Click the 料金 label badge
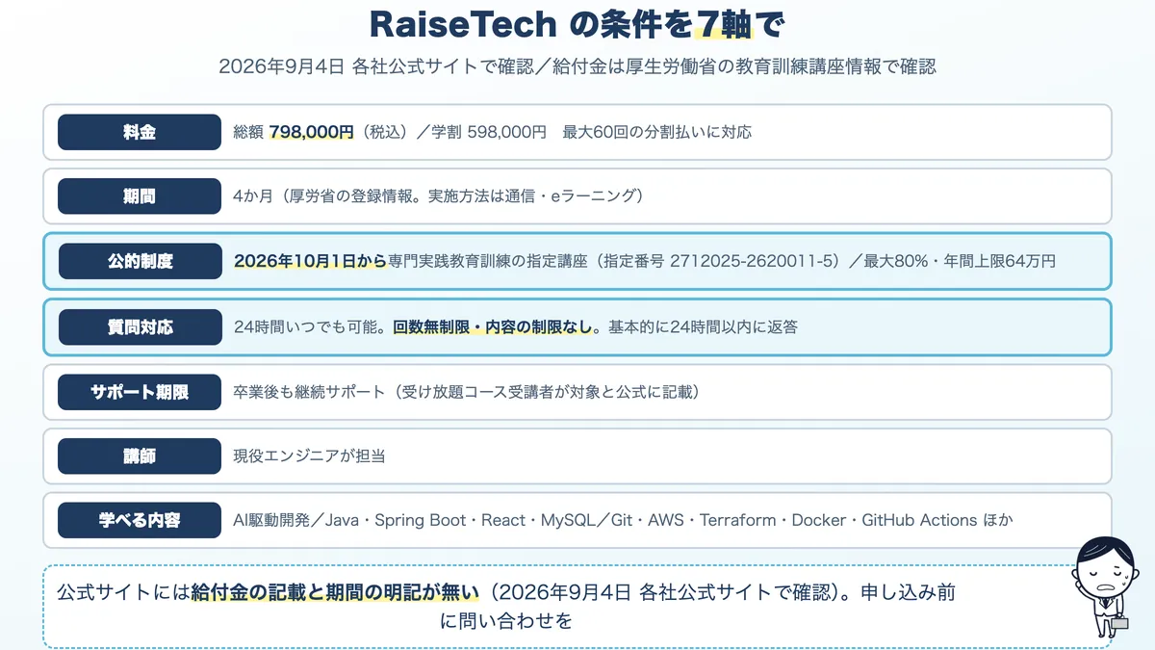Image resolution: width=1155 pixels, height=650 pixels. pos(140,132)
